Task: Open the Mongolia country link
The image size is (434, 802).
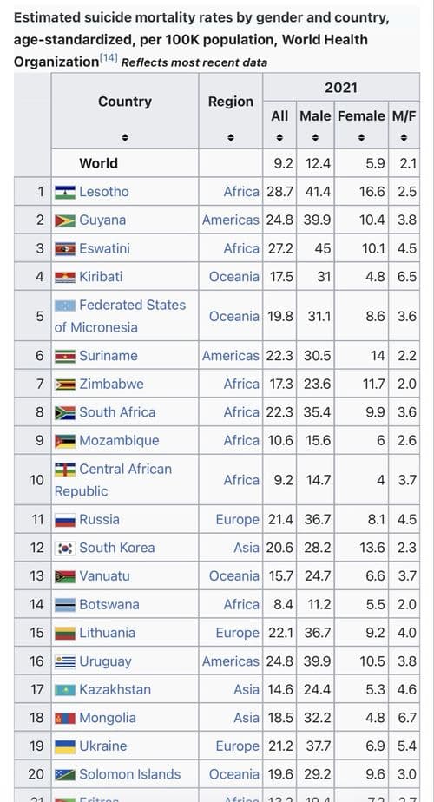Action: (x=108, y=718)
